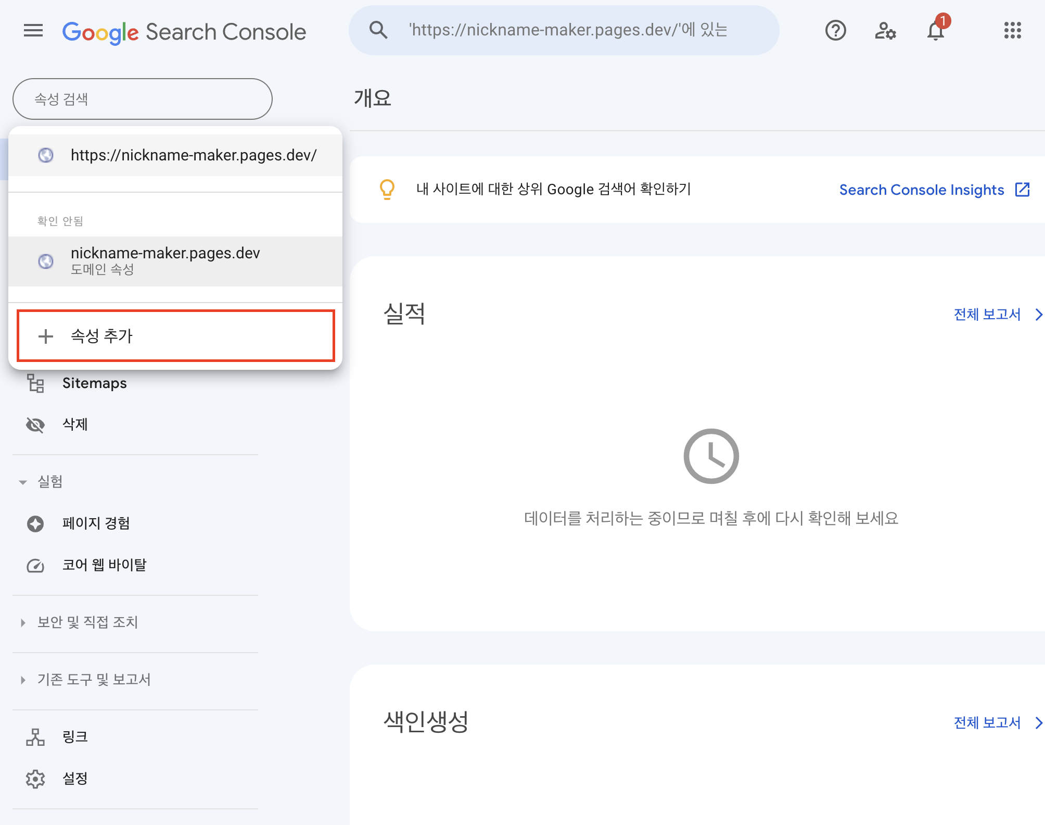The image size is (1045, 825).
Task: Click 속성 추가 to add property
Action: [x=175, y=336]
